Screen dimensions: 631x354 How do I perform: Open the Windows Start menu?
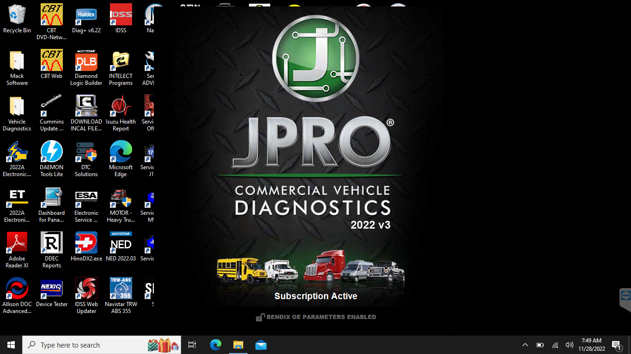click(x=11, y=345)
